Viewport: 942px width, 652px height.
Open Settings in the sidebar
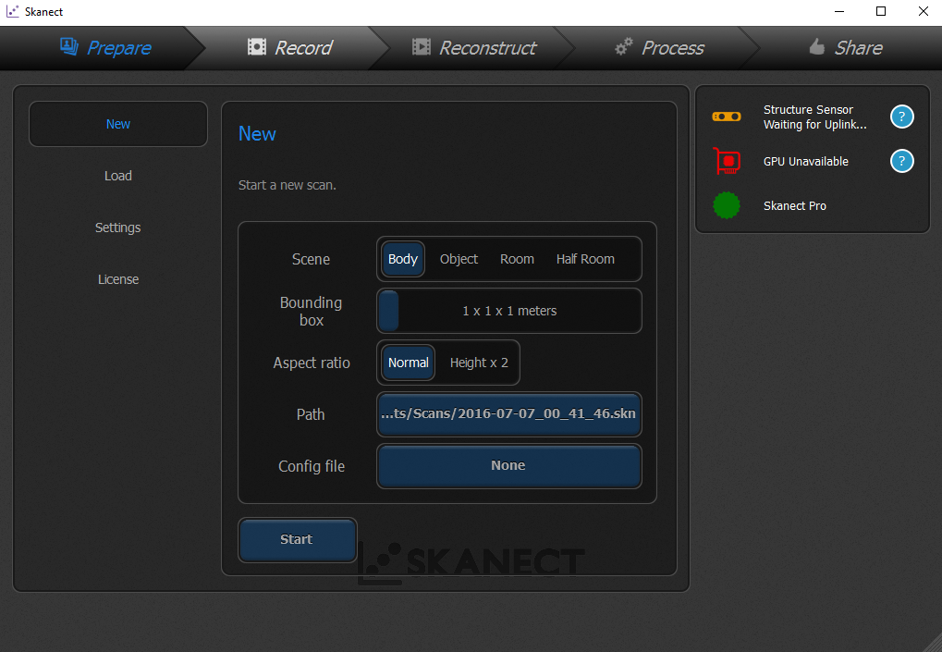coord(118,228)
